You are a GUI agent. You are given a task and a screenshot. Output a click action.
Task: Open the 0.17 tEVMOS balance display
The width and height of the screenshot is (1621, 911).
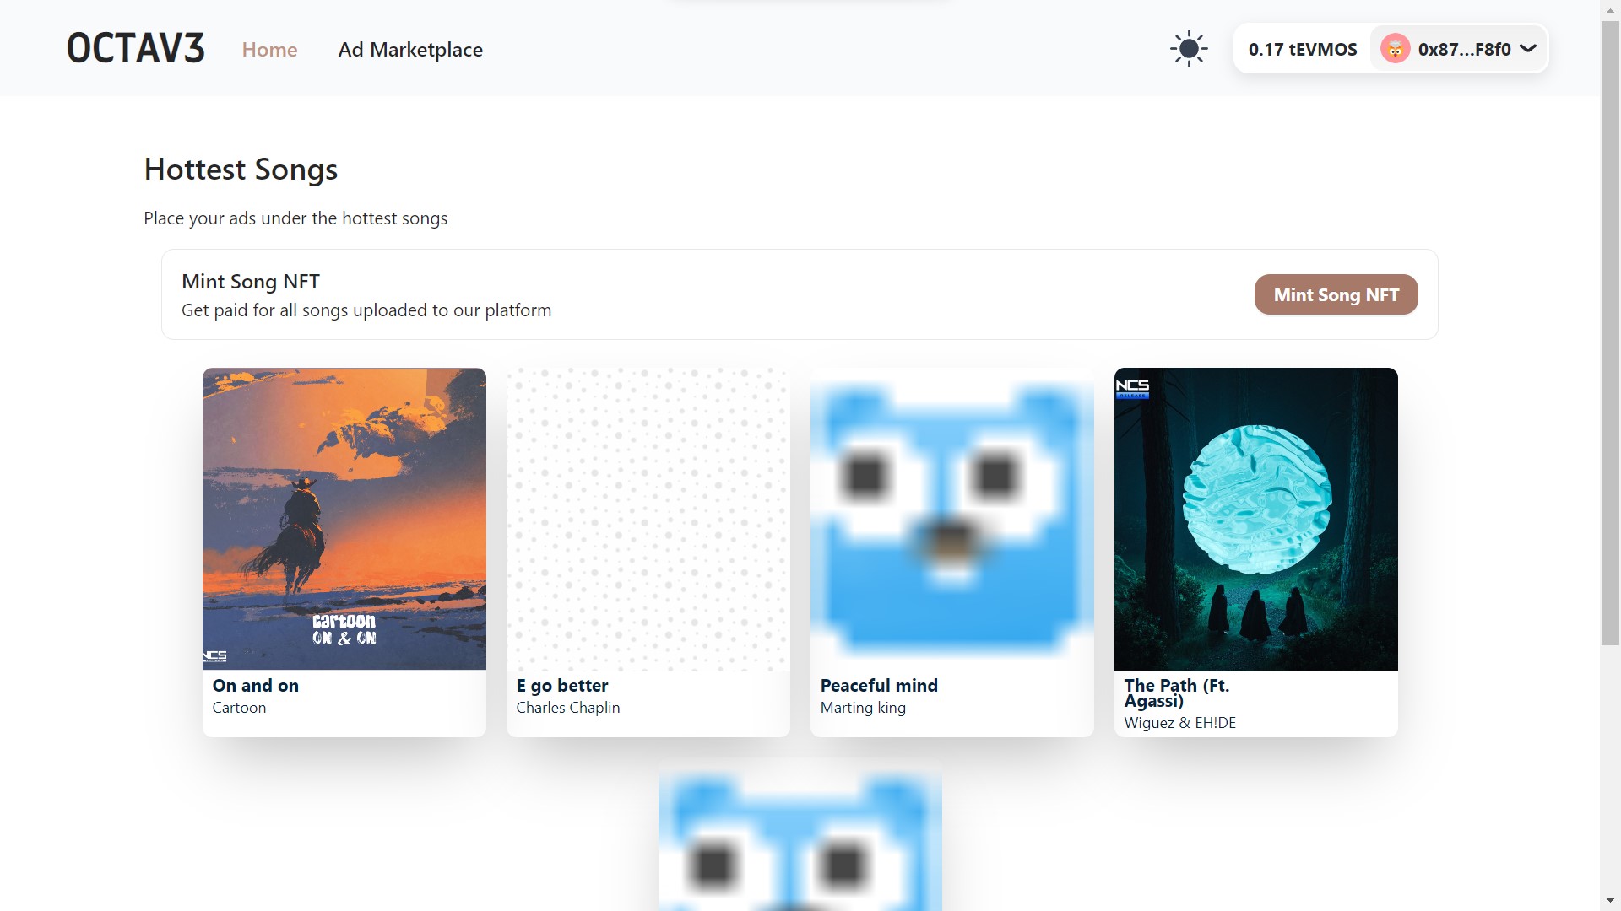click(1303, 49)
